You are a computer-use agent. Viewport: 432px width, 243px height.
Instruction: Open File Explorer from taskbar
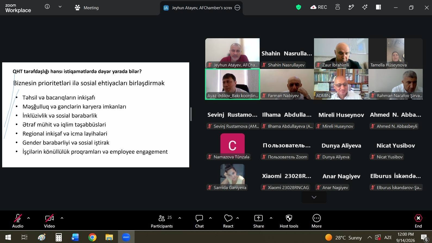click(x=109, y=237)
